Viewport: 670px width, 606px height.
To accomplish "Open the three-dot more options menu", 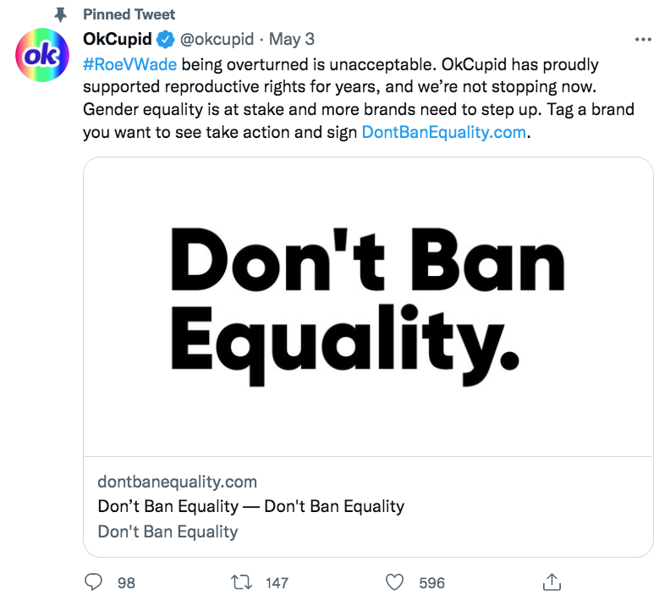I will point(643,39).
